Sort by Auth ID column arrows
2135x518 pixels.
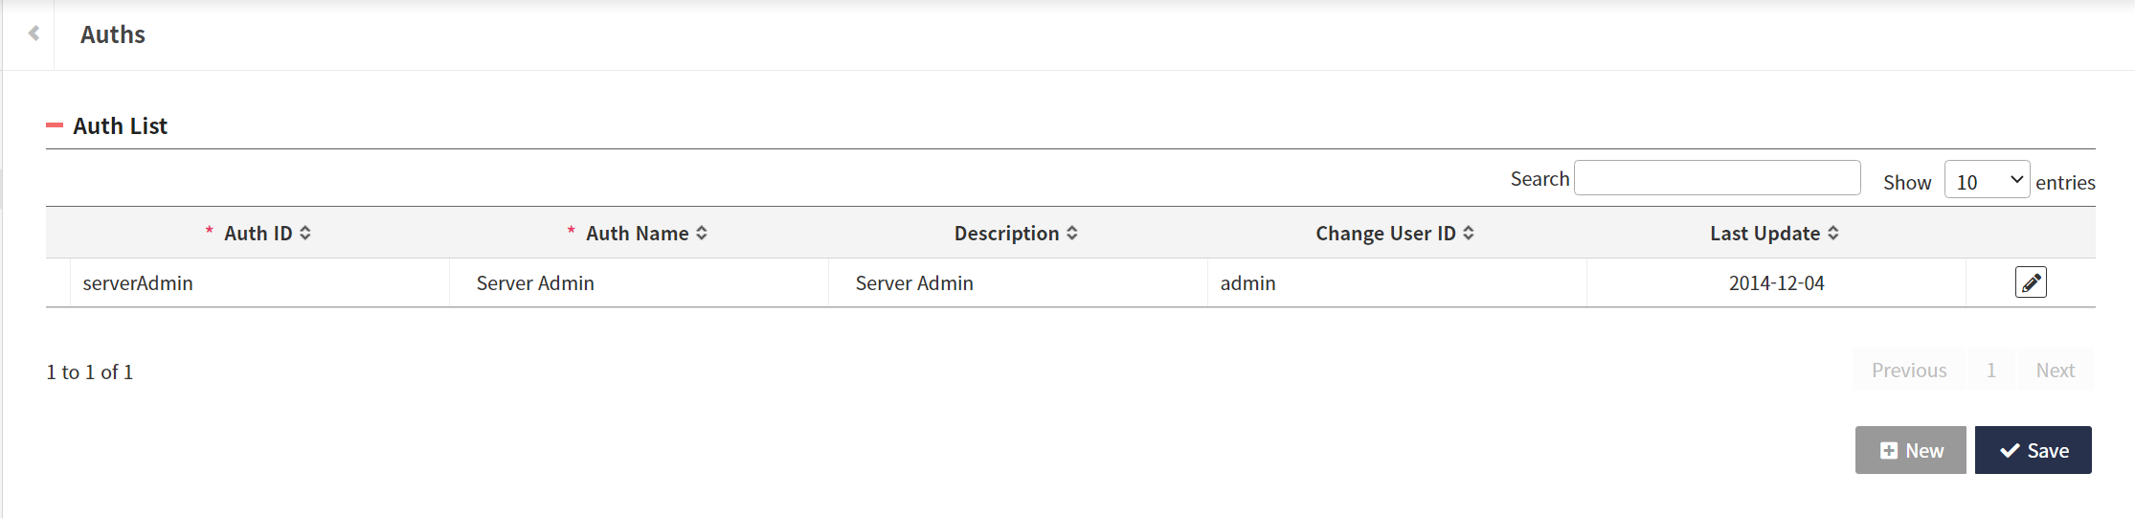tap(305, 233)
